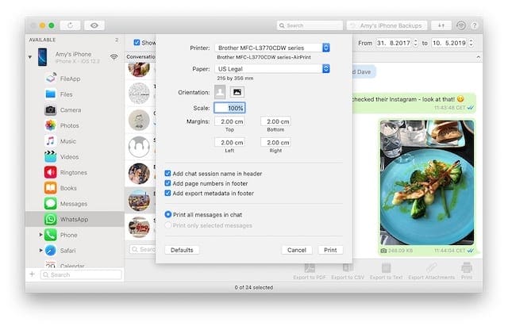Open Music in the sidebar
The image size is (508, 326).
tap(68, 141)
